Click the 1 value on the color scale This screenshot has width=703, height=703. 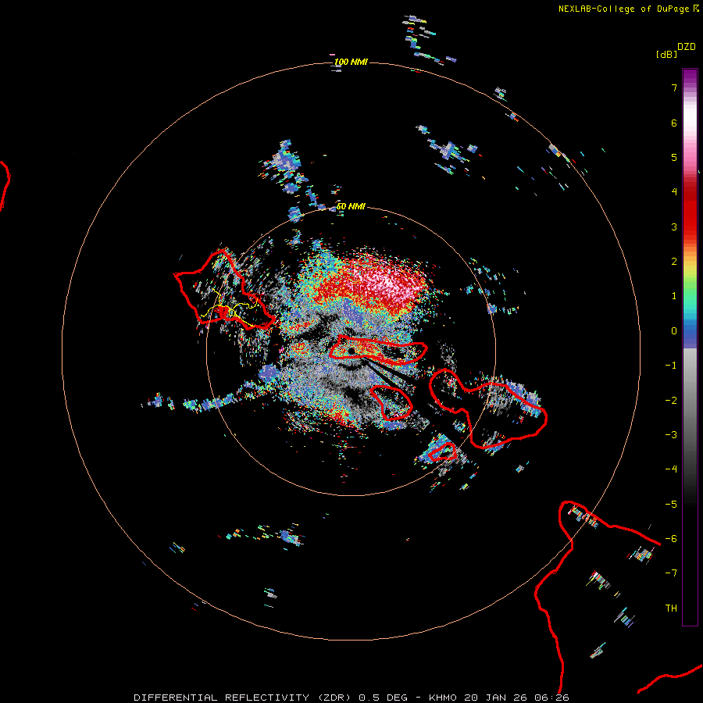[x=674, y=296]
